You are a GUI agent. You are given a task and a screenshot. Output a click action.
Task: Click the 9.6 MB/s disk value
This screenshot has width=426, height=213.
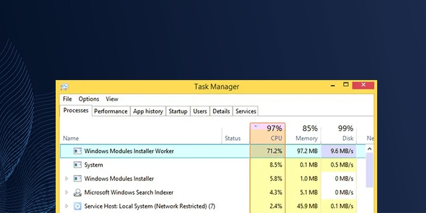coord(342,151)
